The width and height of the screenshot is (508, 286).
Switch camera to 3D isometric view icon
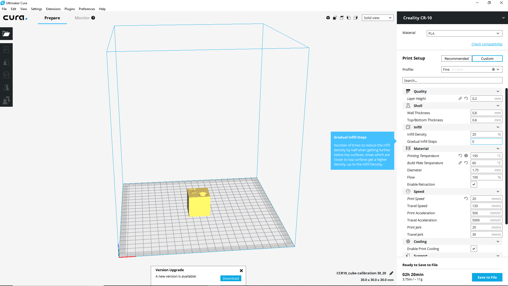click(x=328, y=18)
